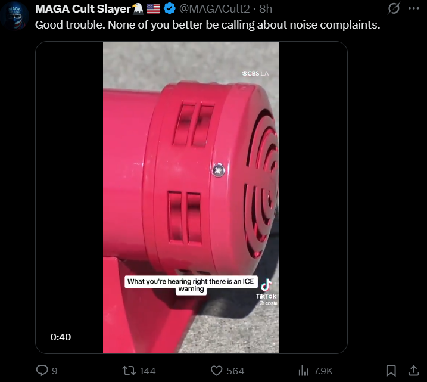Share the post via upload arrow icon
427x382 pixels.
click(414, 371)
